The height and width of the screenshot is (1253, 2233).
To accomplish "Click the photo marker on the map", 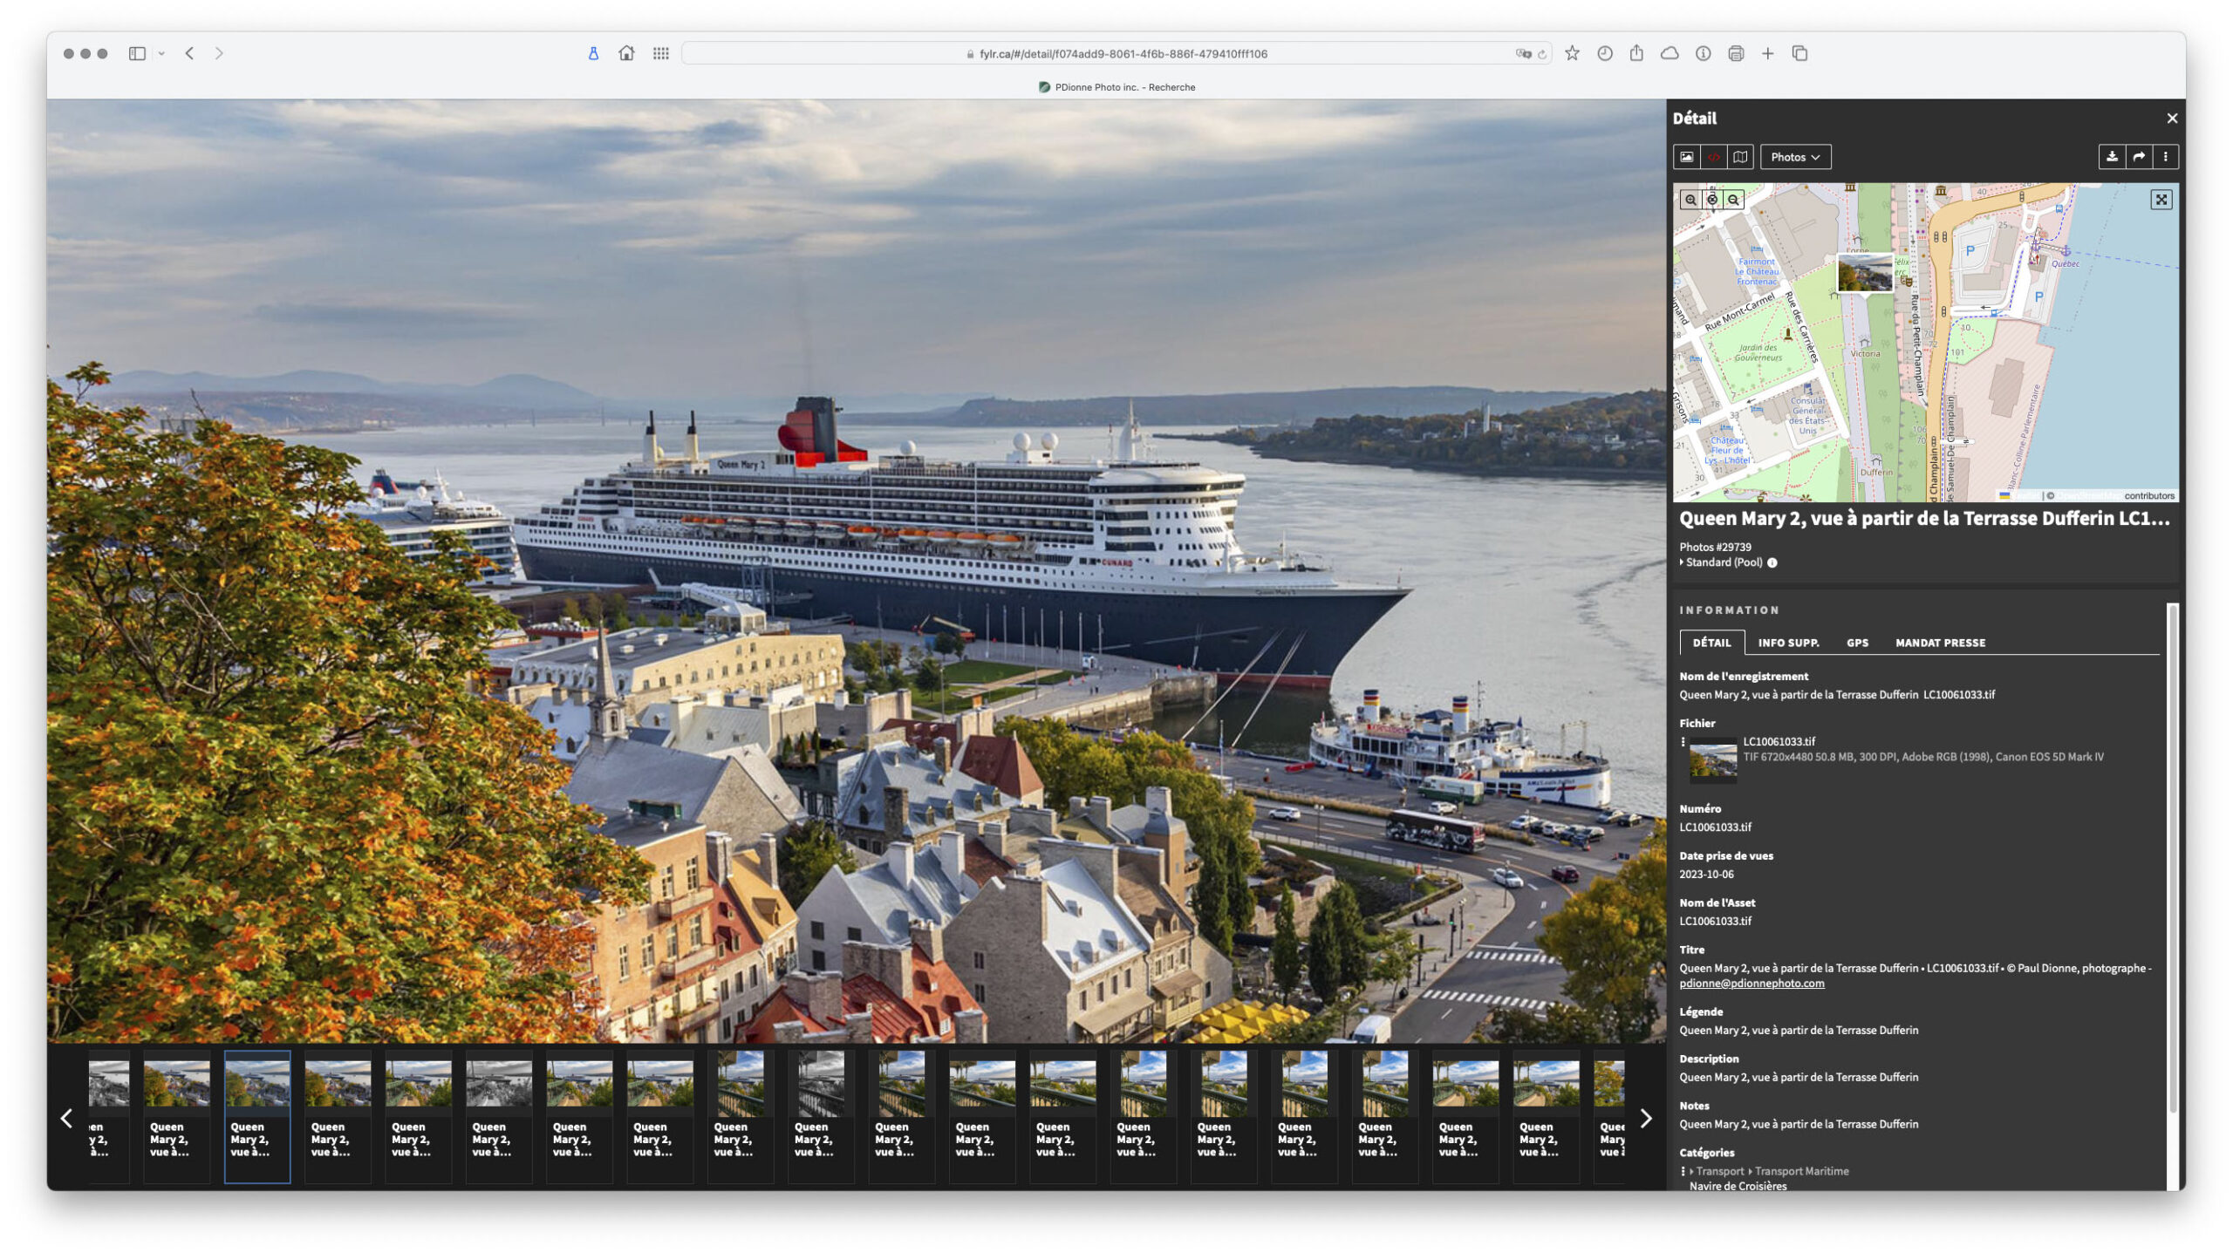I will tap(1865, 274).
